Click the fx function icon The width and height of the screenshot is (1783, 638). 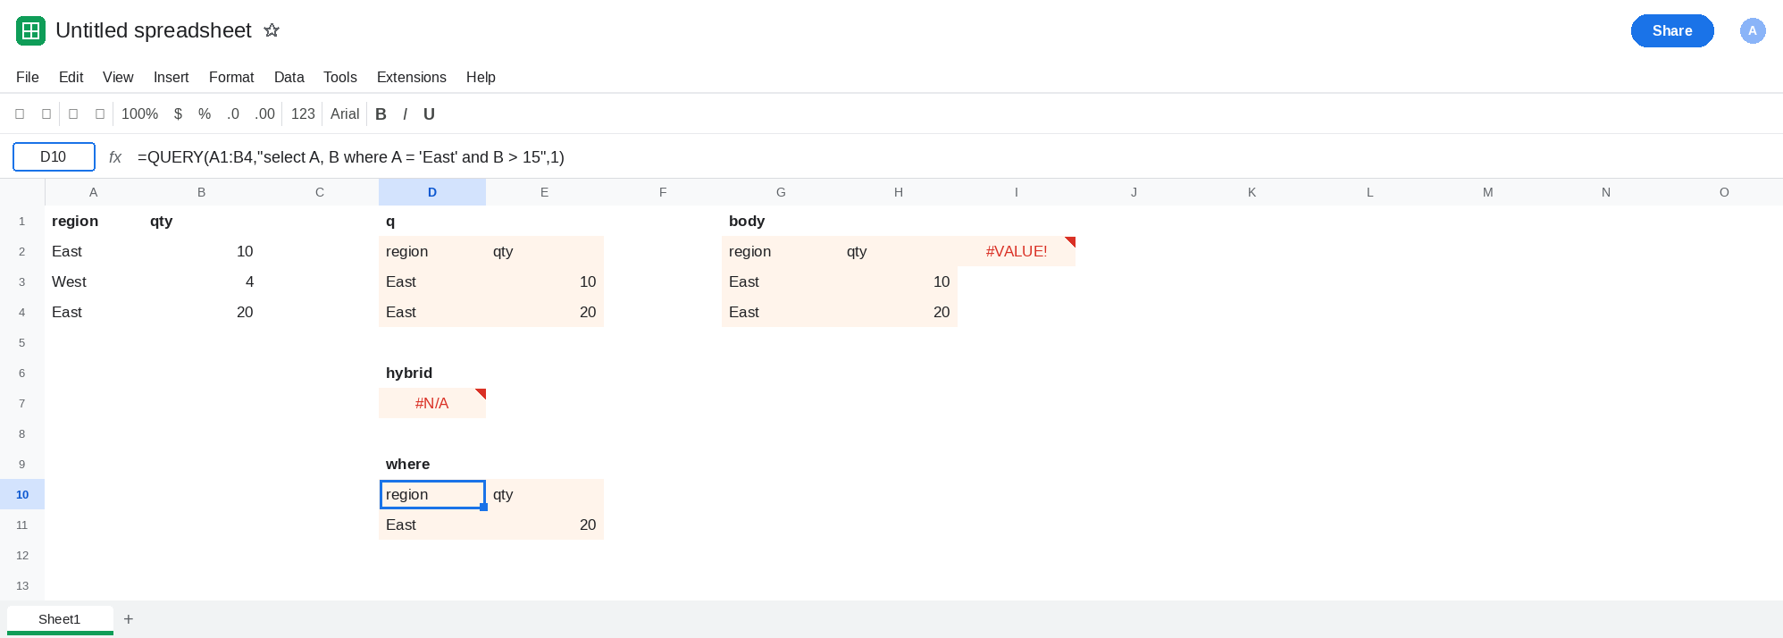pyautogui.click(x=115, y=157)
